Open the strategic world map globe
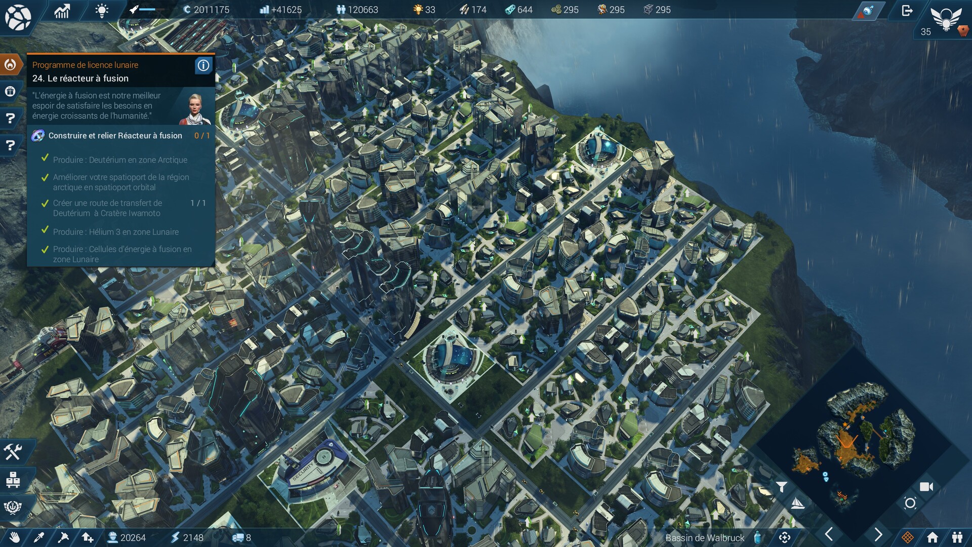The width and height of the screenshot is (972, 547). point(18,17)
